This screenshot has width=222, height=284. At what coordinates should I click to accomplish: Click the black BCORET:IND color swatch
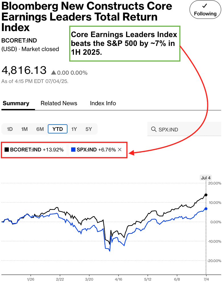[7, 150]
